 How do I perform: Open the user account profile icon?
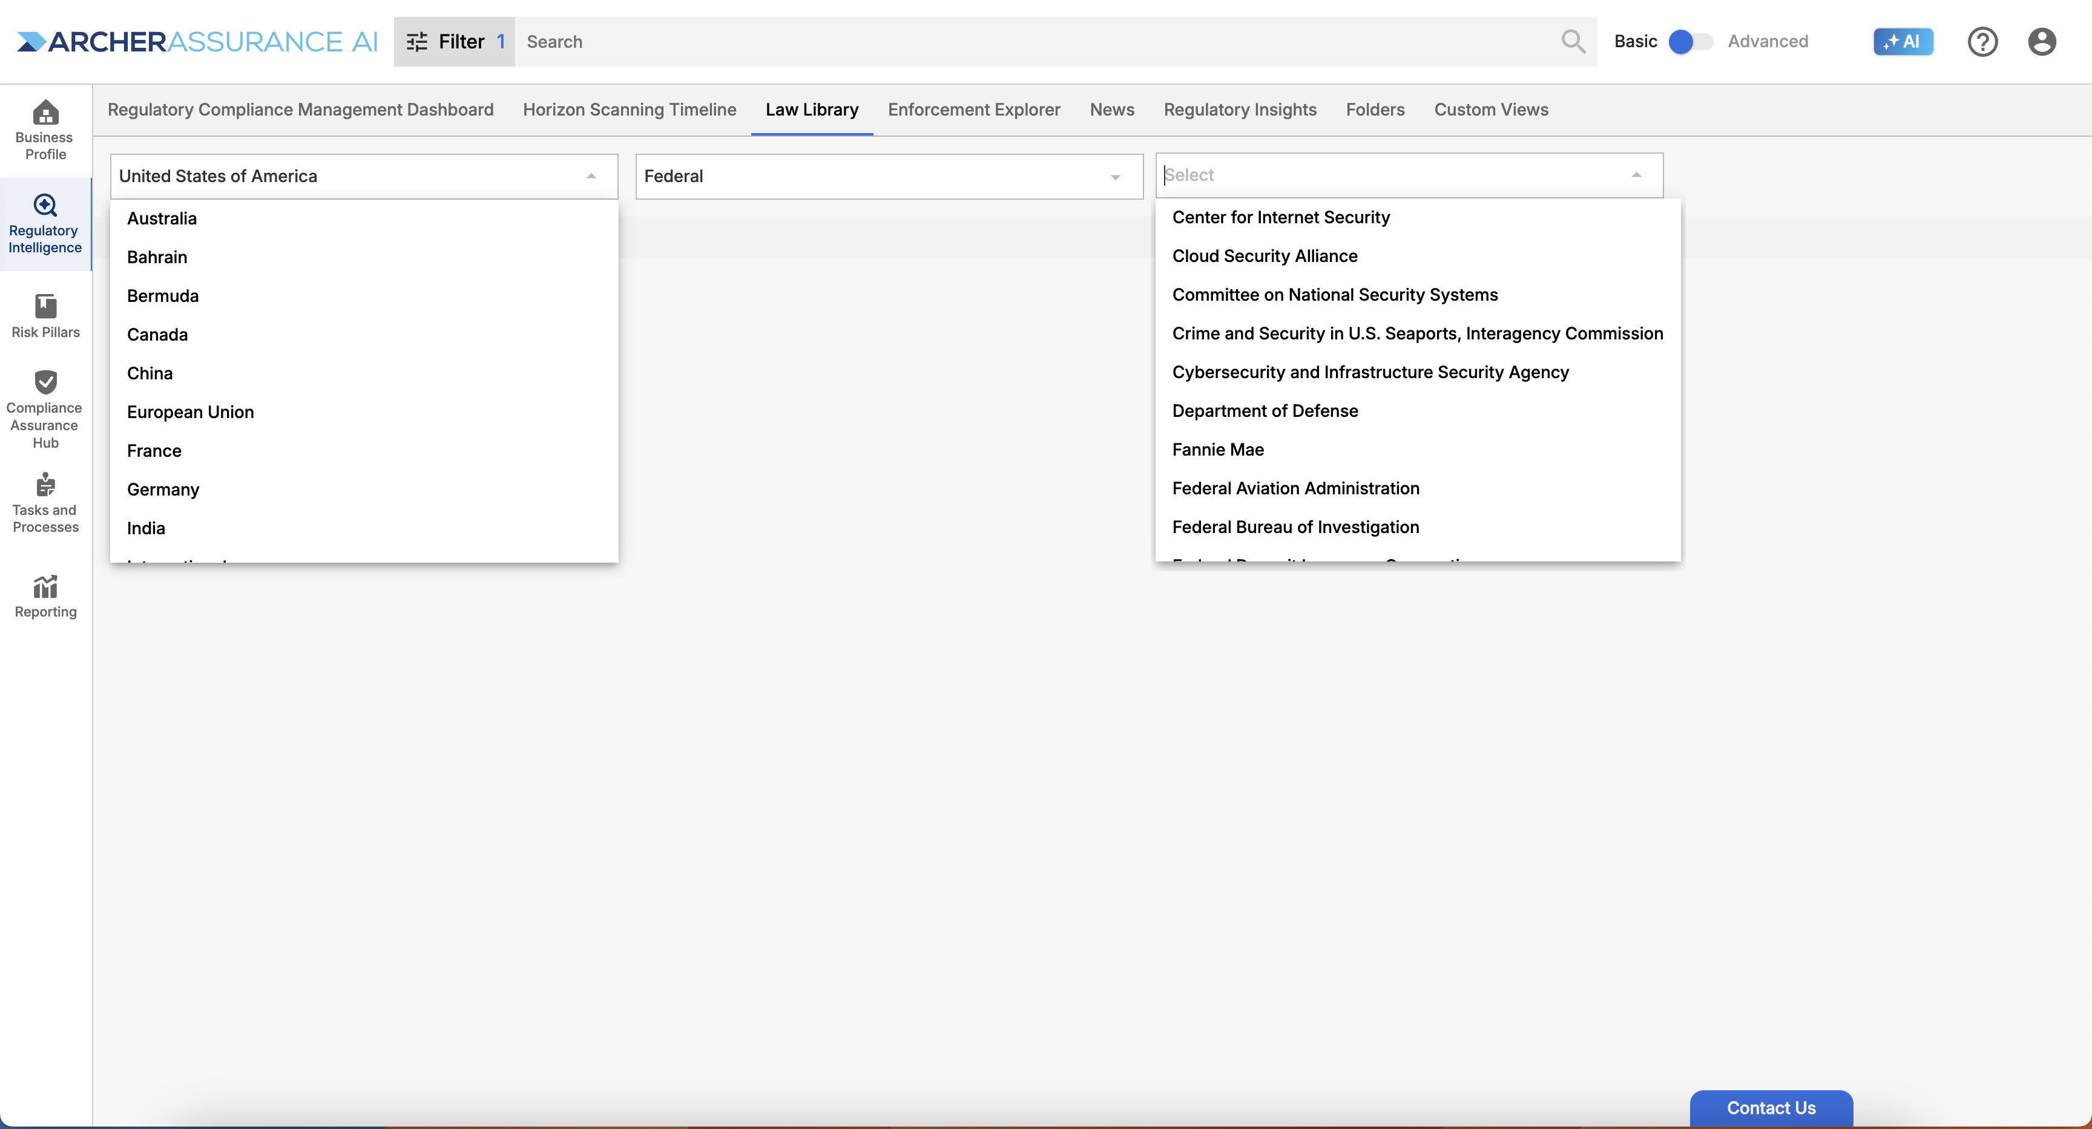click(2042, 41)
